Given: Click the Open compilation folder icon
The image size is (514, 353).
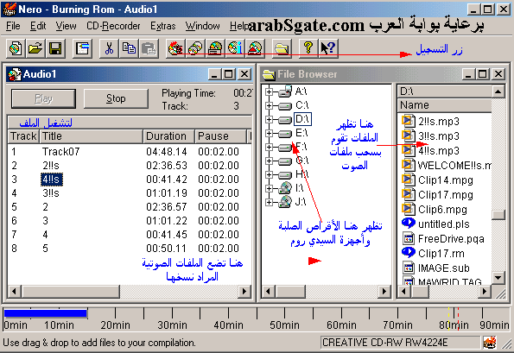Looking at the screenshot, I should [35, 49].
